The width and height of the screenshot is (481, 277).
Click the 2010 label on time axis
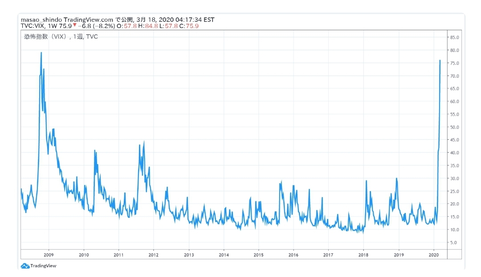[84, 255]
